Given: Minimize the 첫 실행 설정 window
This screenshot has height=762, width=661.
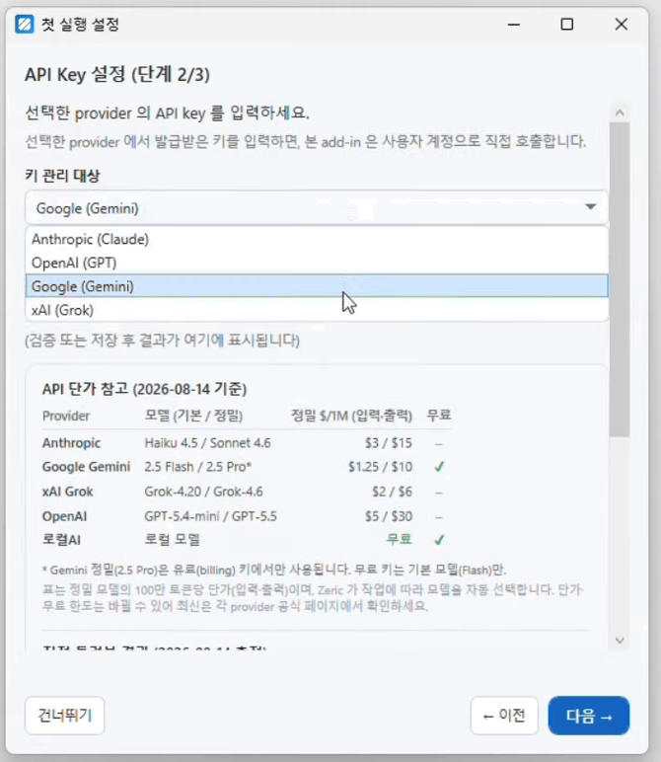Looking at the screenshot, I should coord(514,25).
